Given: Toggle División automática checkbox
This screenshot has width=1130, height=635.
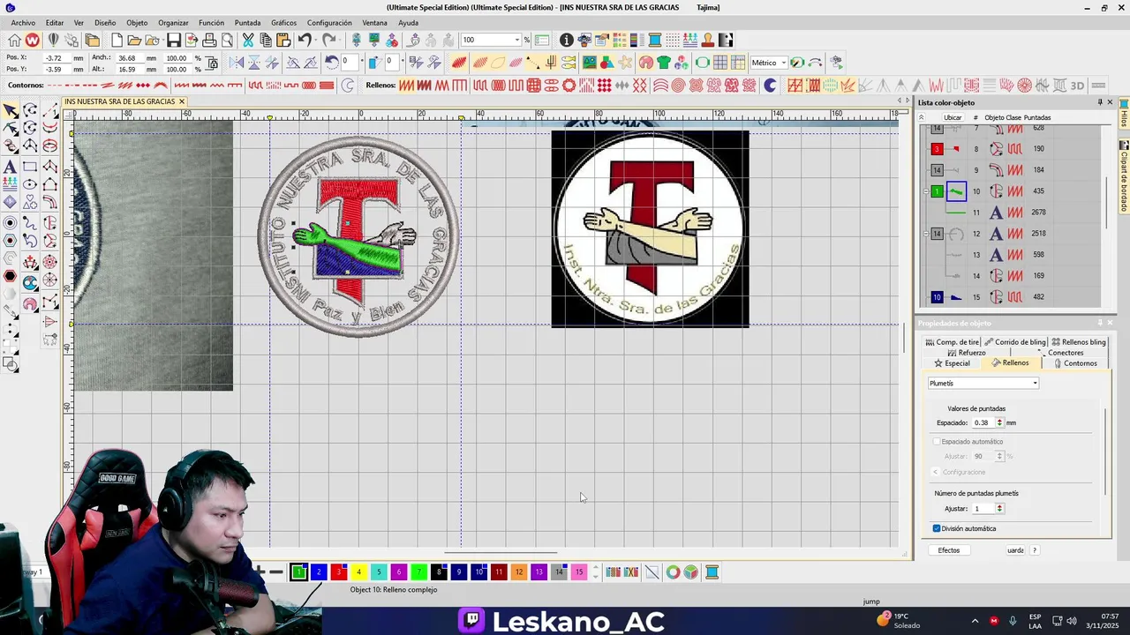Looking at the screenshot, I should 937,528.
